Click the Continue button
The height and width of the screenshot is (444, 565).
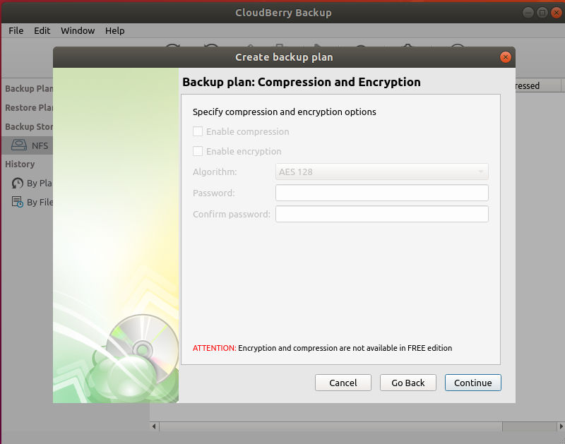(472, 382)
